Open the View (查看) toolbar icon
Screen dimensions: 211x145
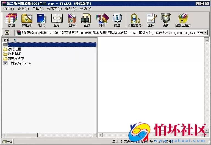tap(57, 20)
